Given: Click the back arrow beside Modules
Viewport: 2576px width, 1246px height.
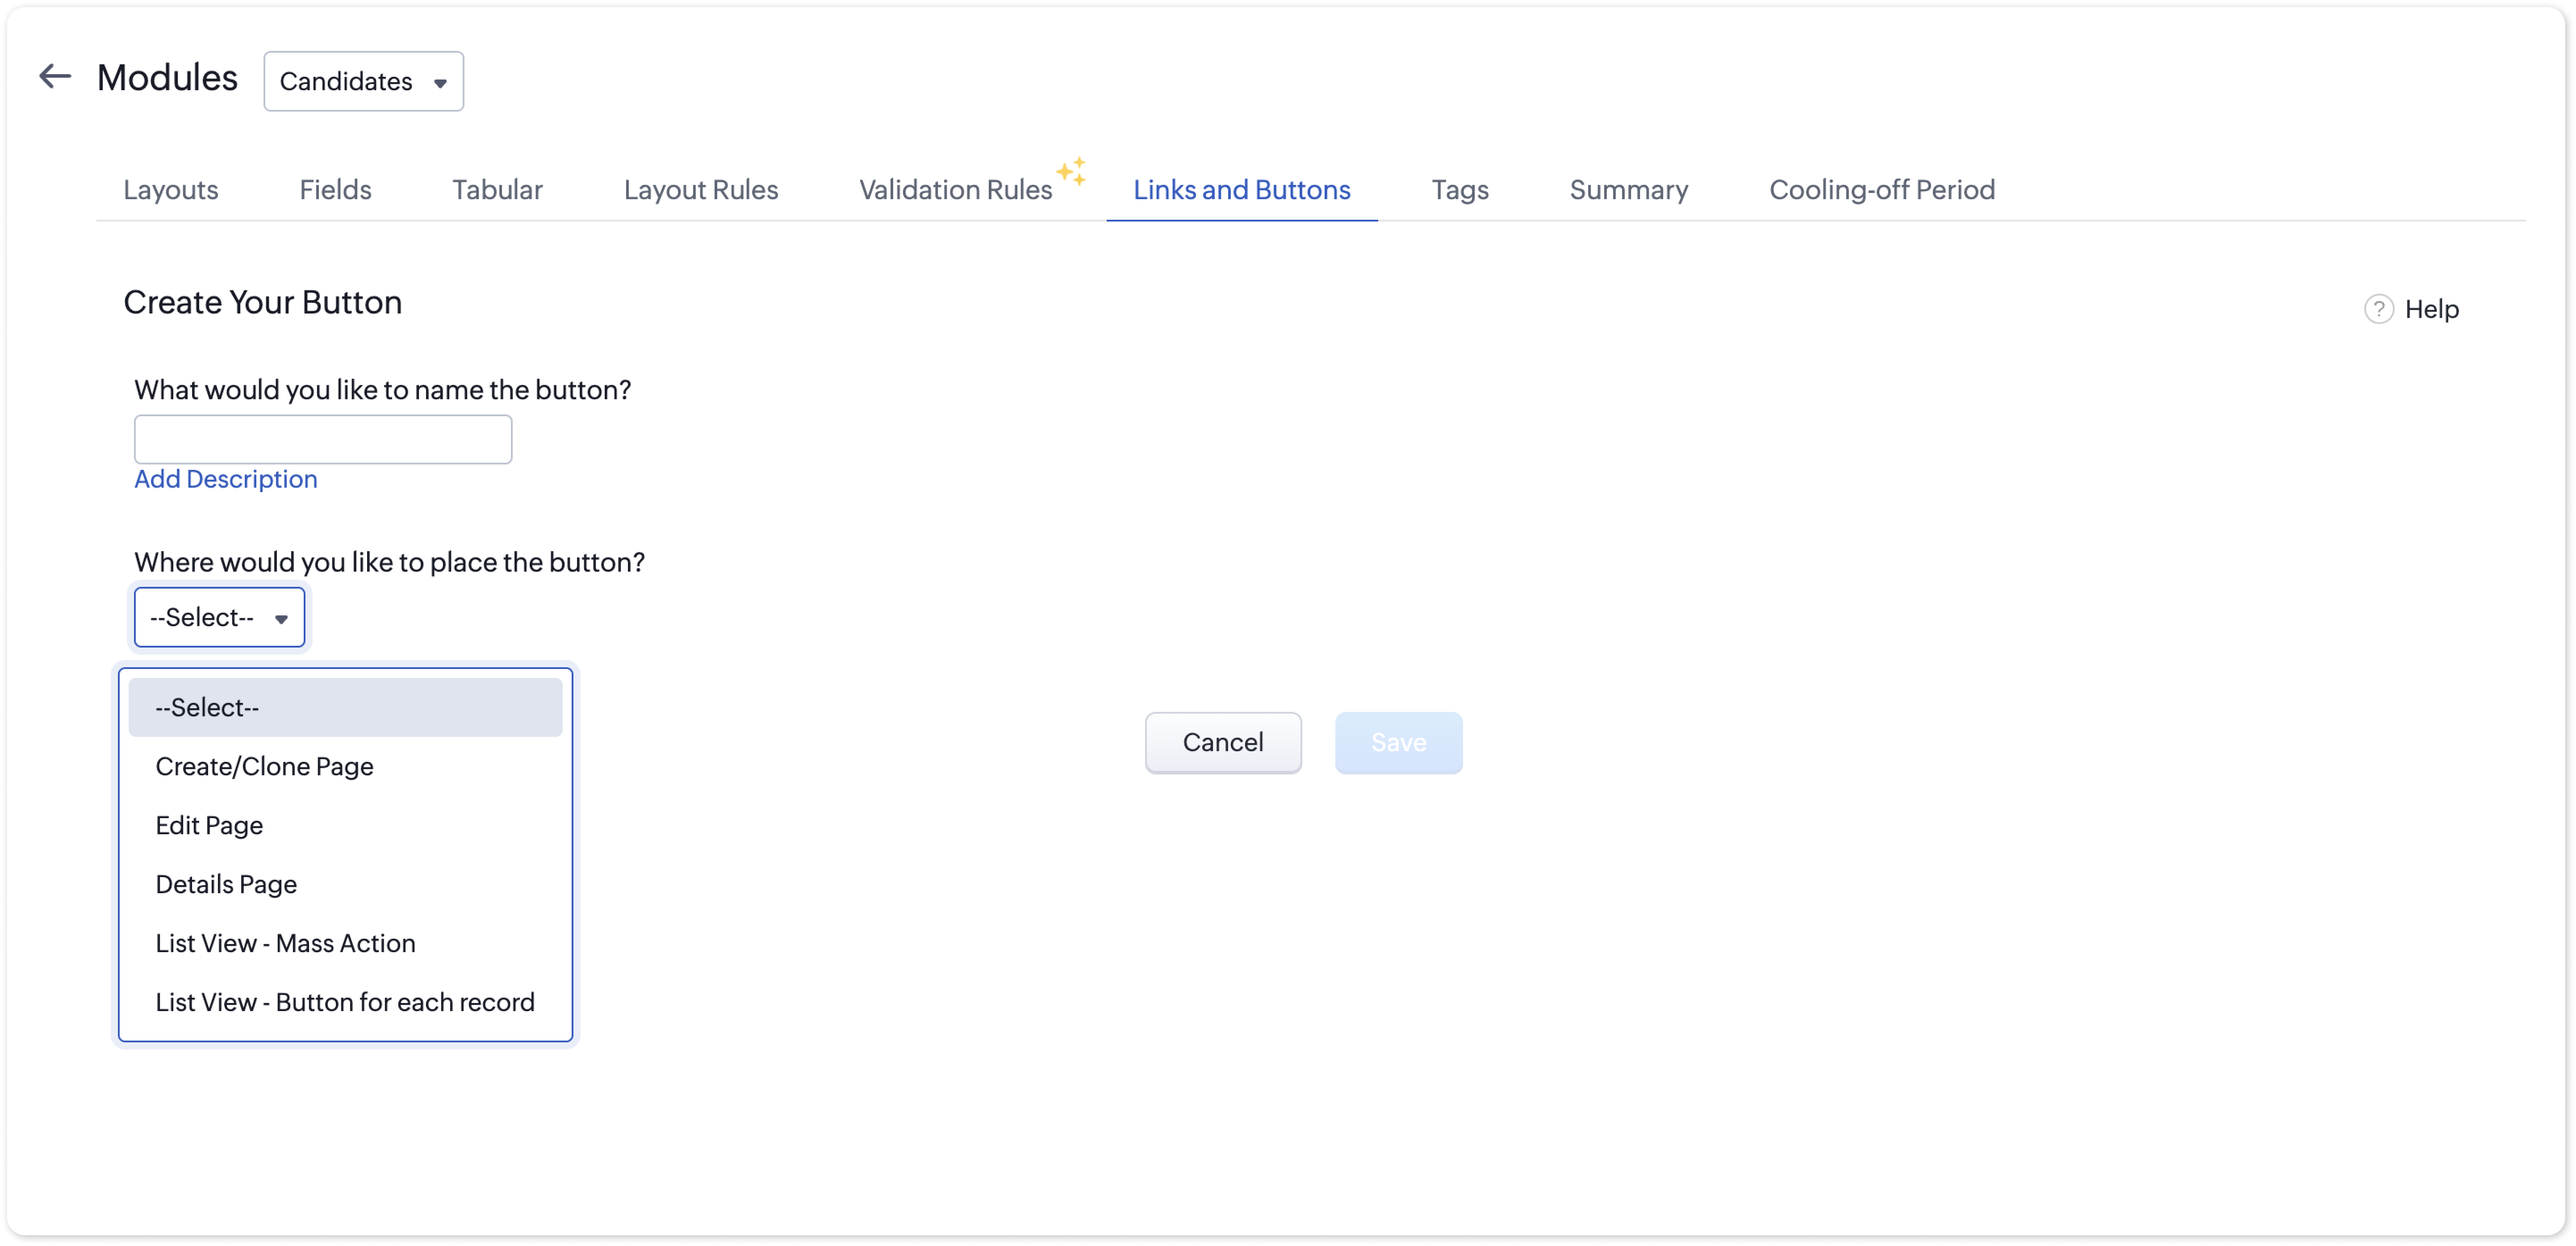Looking at the screenshot, I should pyautogui.click(x=55, y=77).
